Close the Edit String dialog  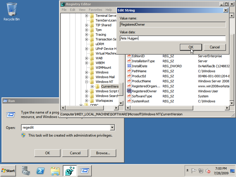226,10
